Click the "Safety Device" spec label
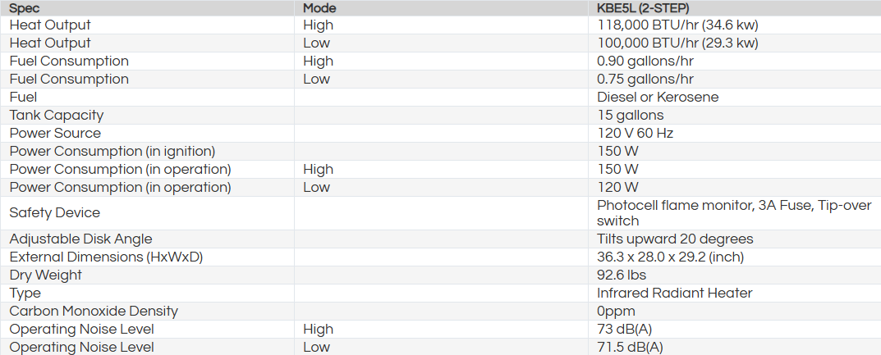Screen dimensions: 881x355 coord(55,213)
